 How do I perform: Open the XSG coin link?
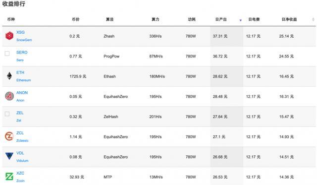[x=20, y=32]
